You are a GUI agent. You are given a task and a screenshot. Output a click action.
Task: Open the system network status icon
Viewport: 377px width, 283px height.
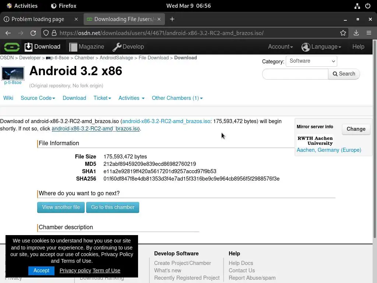click(357, 6)
